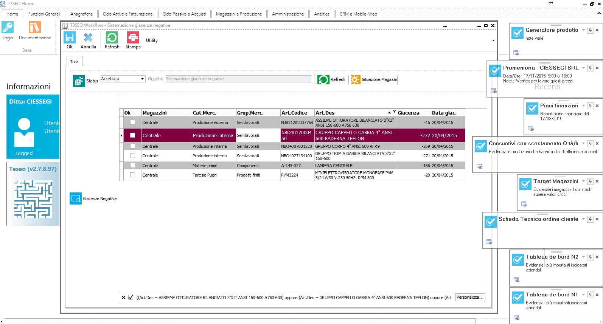Image resolution: width=603 pixels, height=324 pixels.
Task: Click the OK save icon in workflow toolbar
Action: 70,38
